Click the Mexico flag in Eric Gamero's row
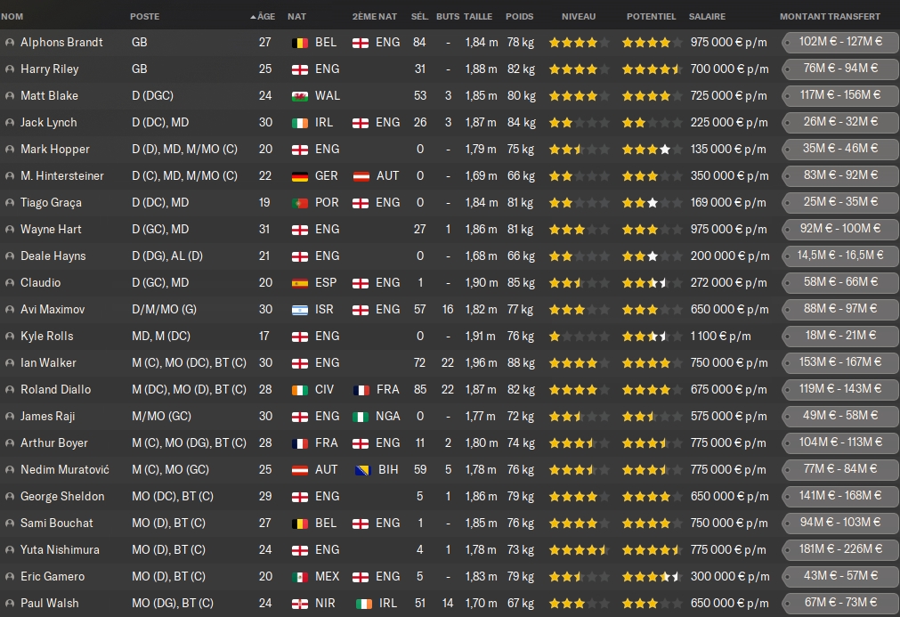Viewport: 900px width, 617px height. click(x=300, y=576)
